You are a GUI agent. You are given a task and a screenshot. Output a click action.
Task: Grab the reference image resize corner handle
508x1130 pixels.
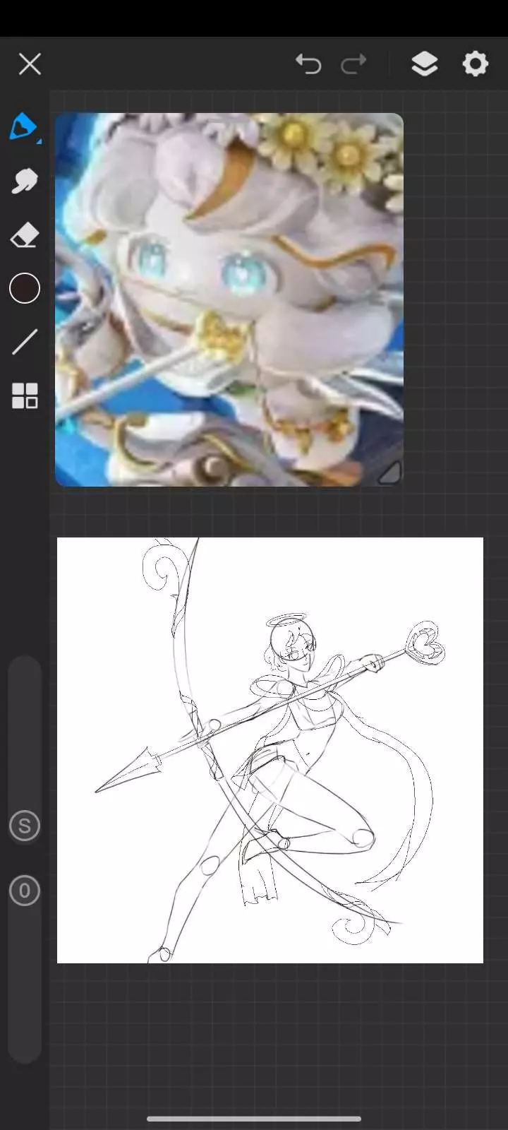(389, 472)
